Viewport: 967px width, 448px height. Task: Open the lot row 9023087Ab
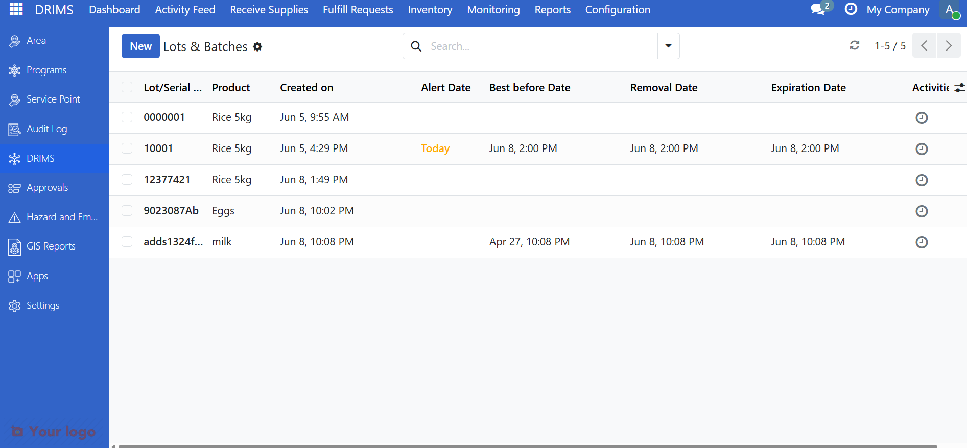538,211
